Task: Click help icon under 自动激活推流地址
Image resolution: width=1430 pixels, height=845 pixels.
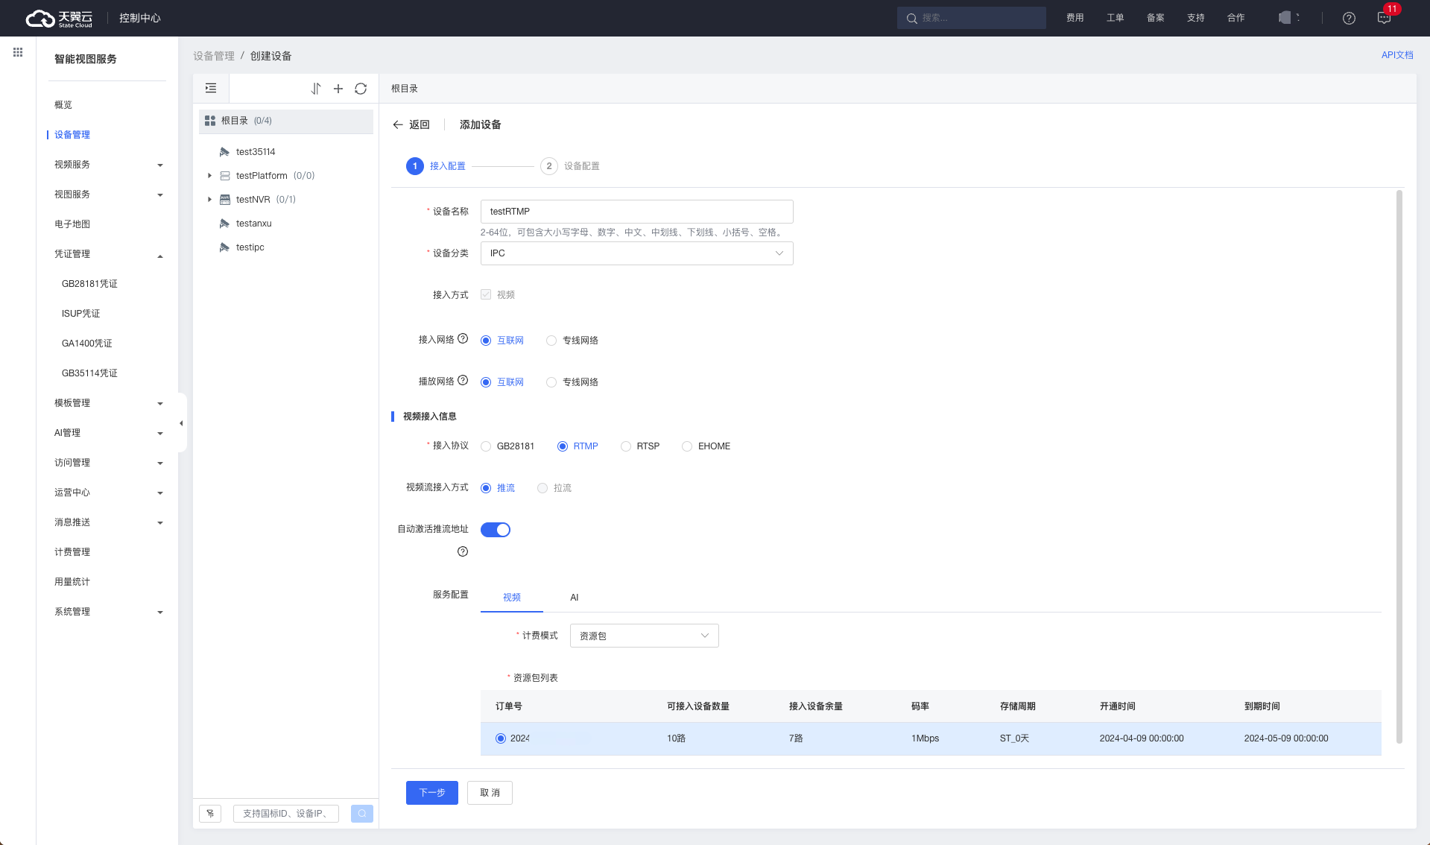Action: 463,551
